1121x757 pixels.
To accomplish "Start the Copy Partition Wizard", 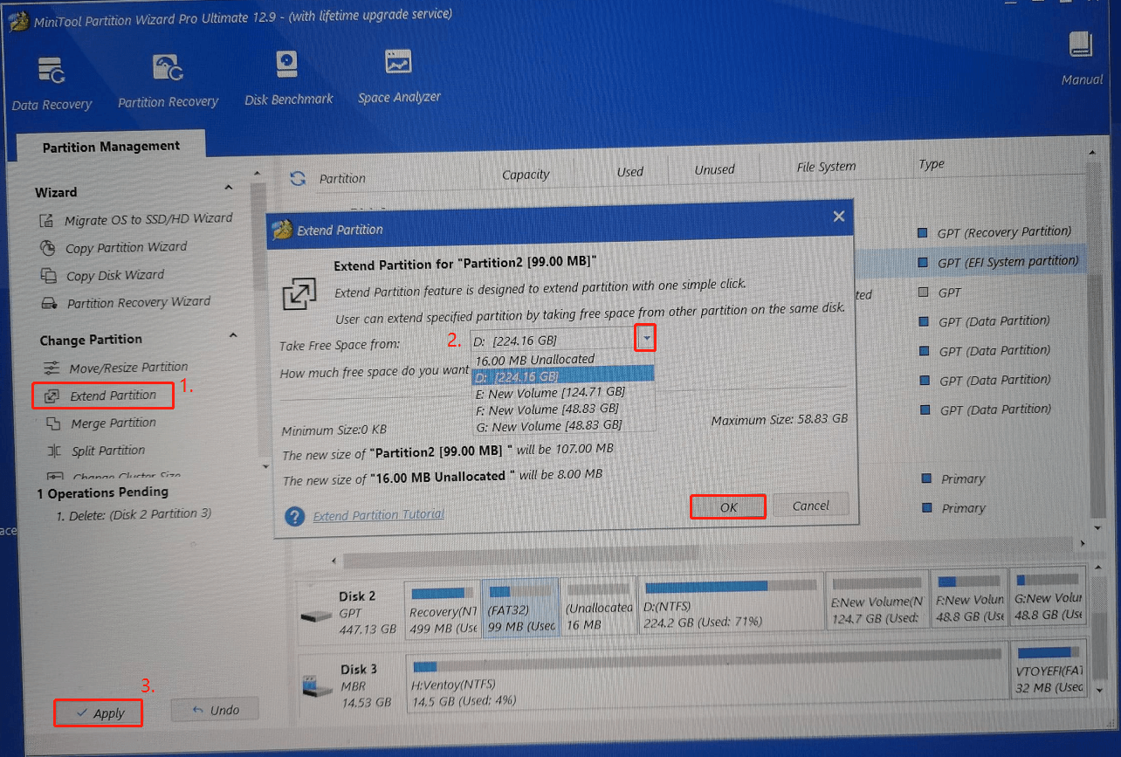I will [114, 248].
